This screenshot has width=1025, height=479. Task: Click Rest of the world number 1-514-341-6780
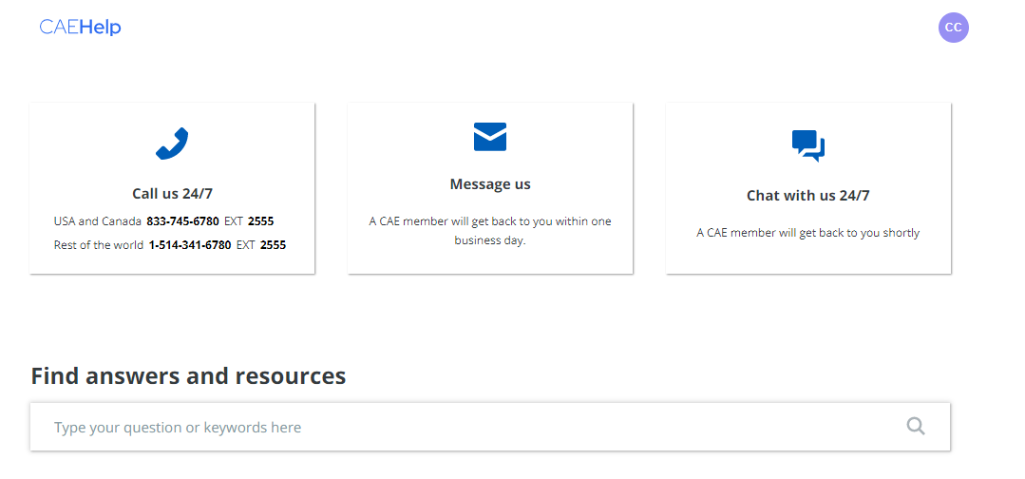click(190, 245)
